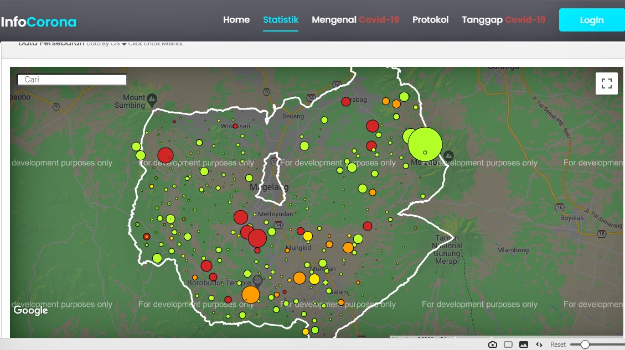Click the largest green circle near Merbabu
The image size is (625, 350).
click(x=425, y=144)
